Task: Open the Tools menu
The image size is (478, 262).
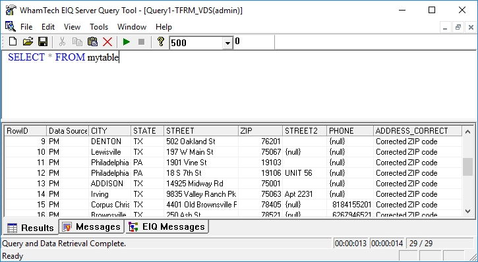Action: [99, 27]
